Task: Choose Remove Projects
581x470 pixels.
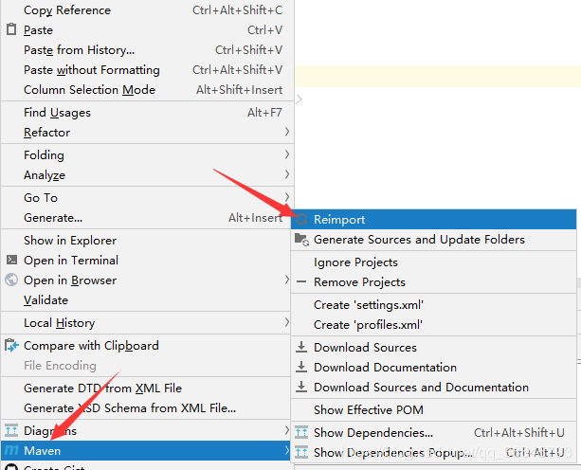Action: (x=433, y=282)
